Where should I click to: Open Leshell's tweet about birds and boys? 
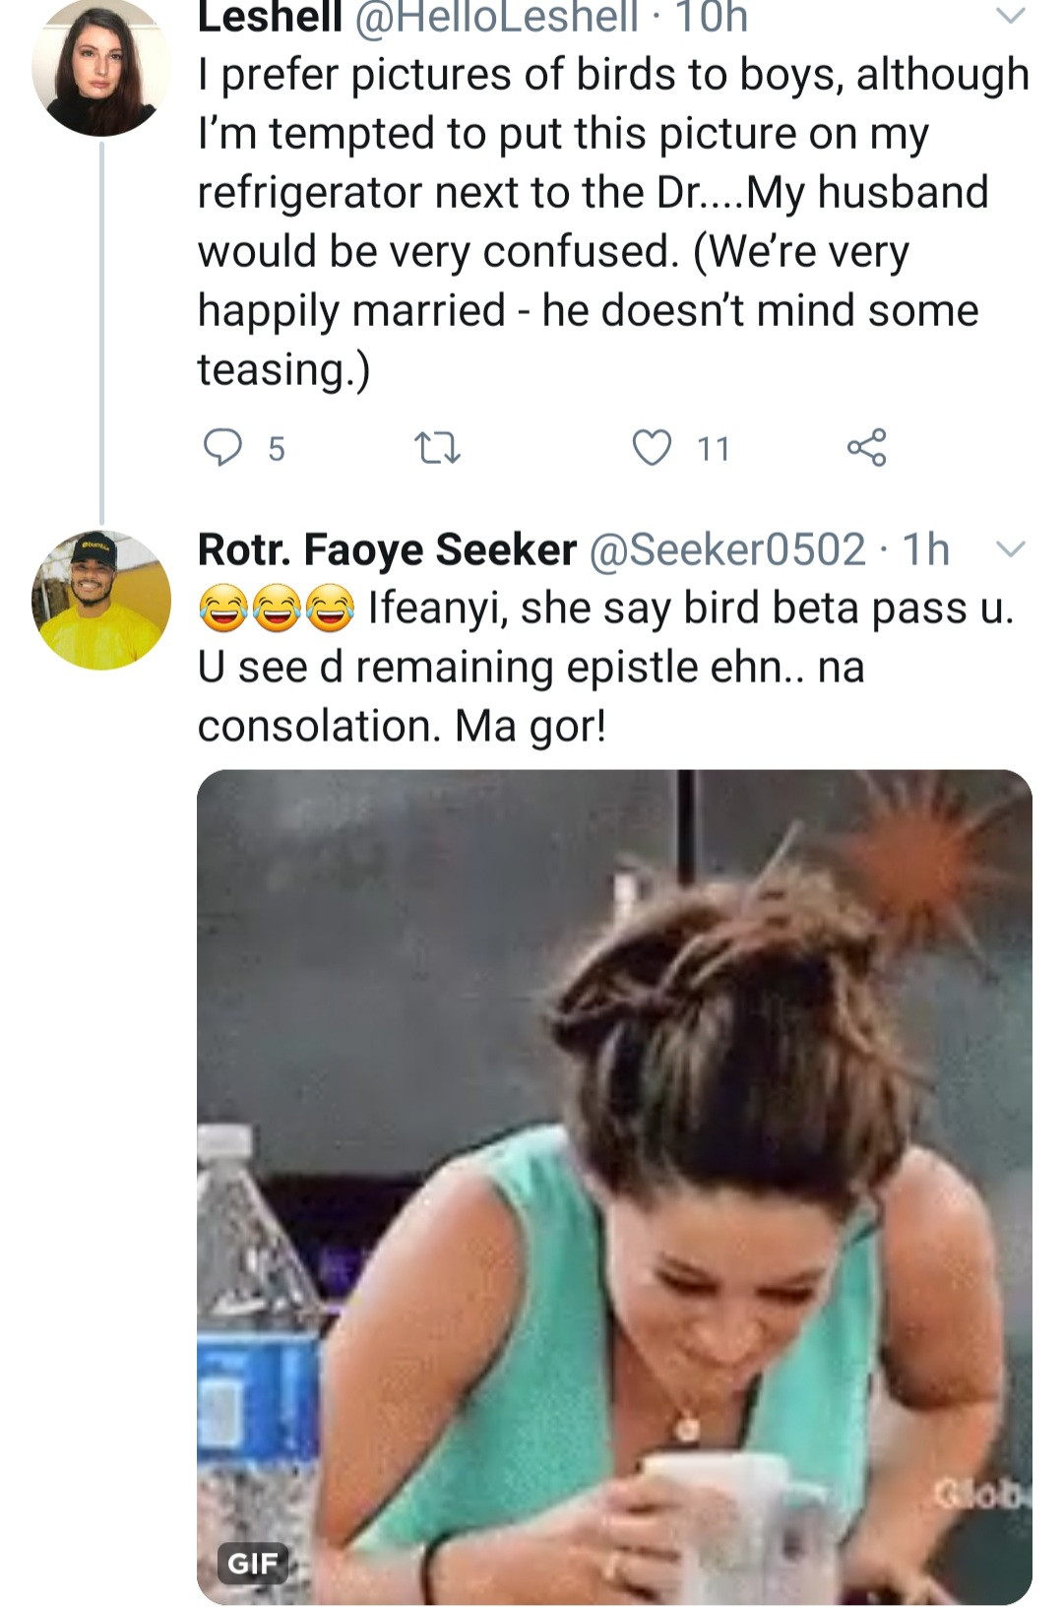coord(610,222)
